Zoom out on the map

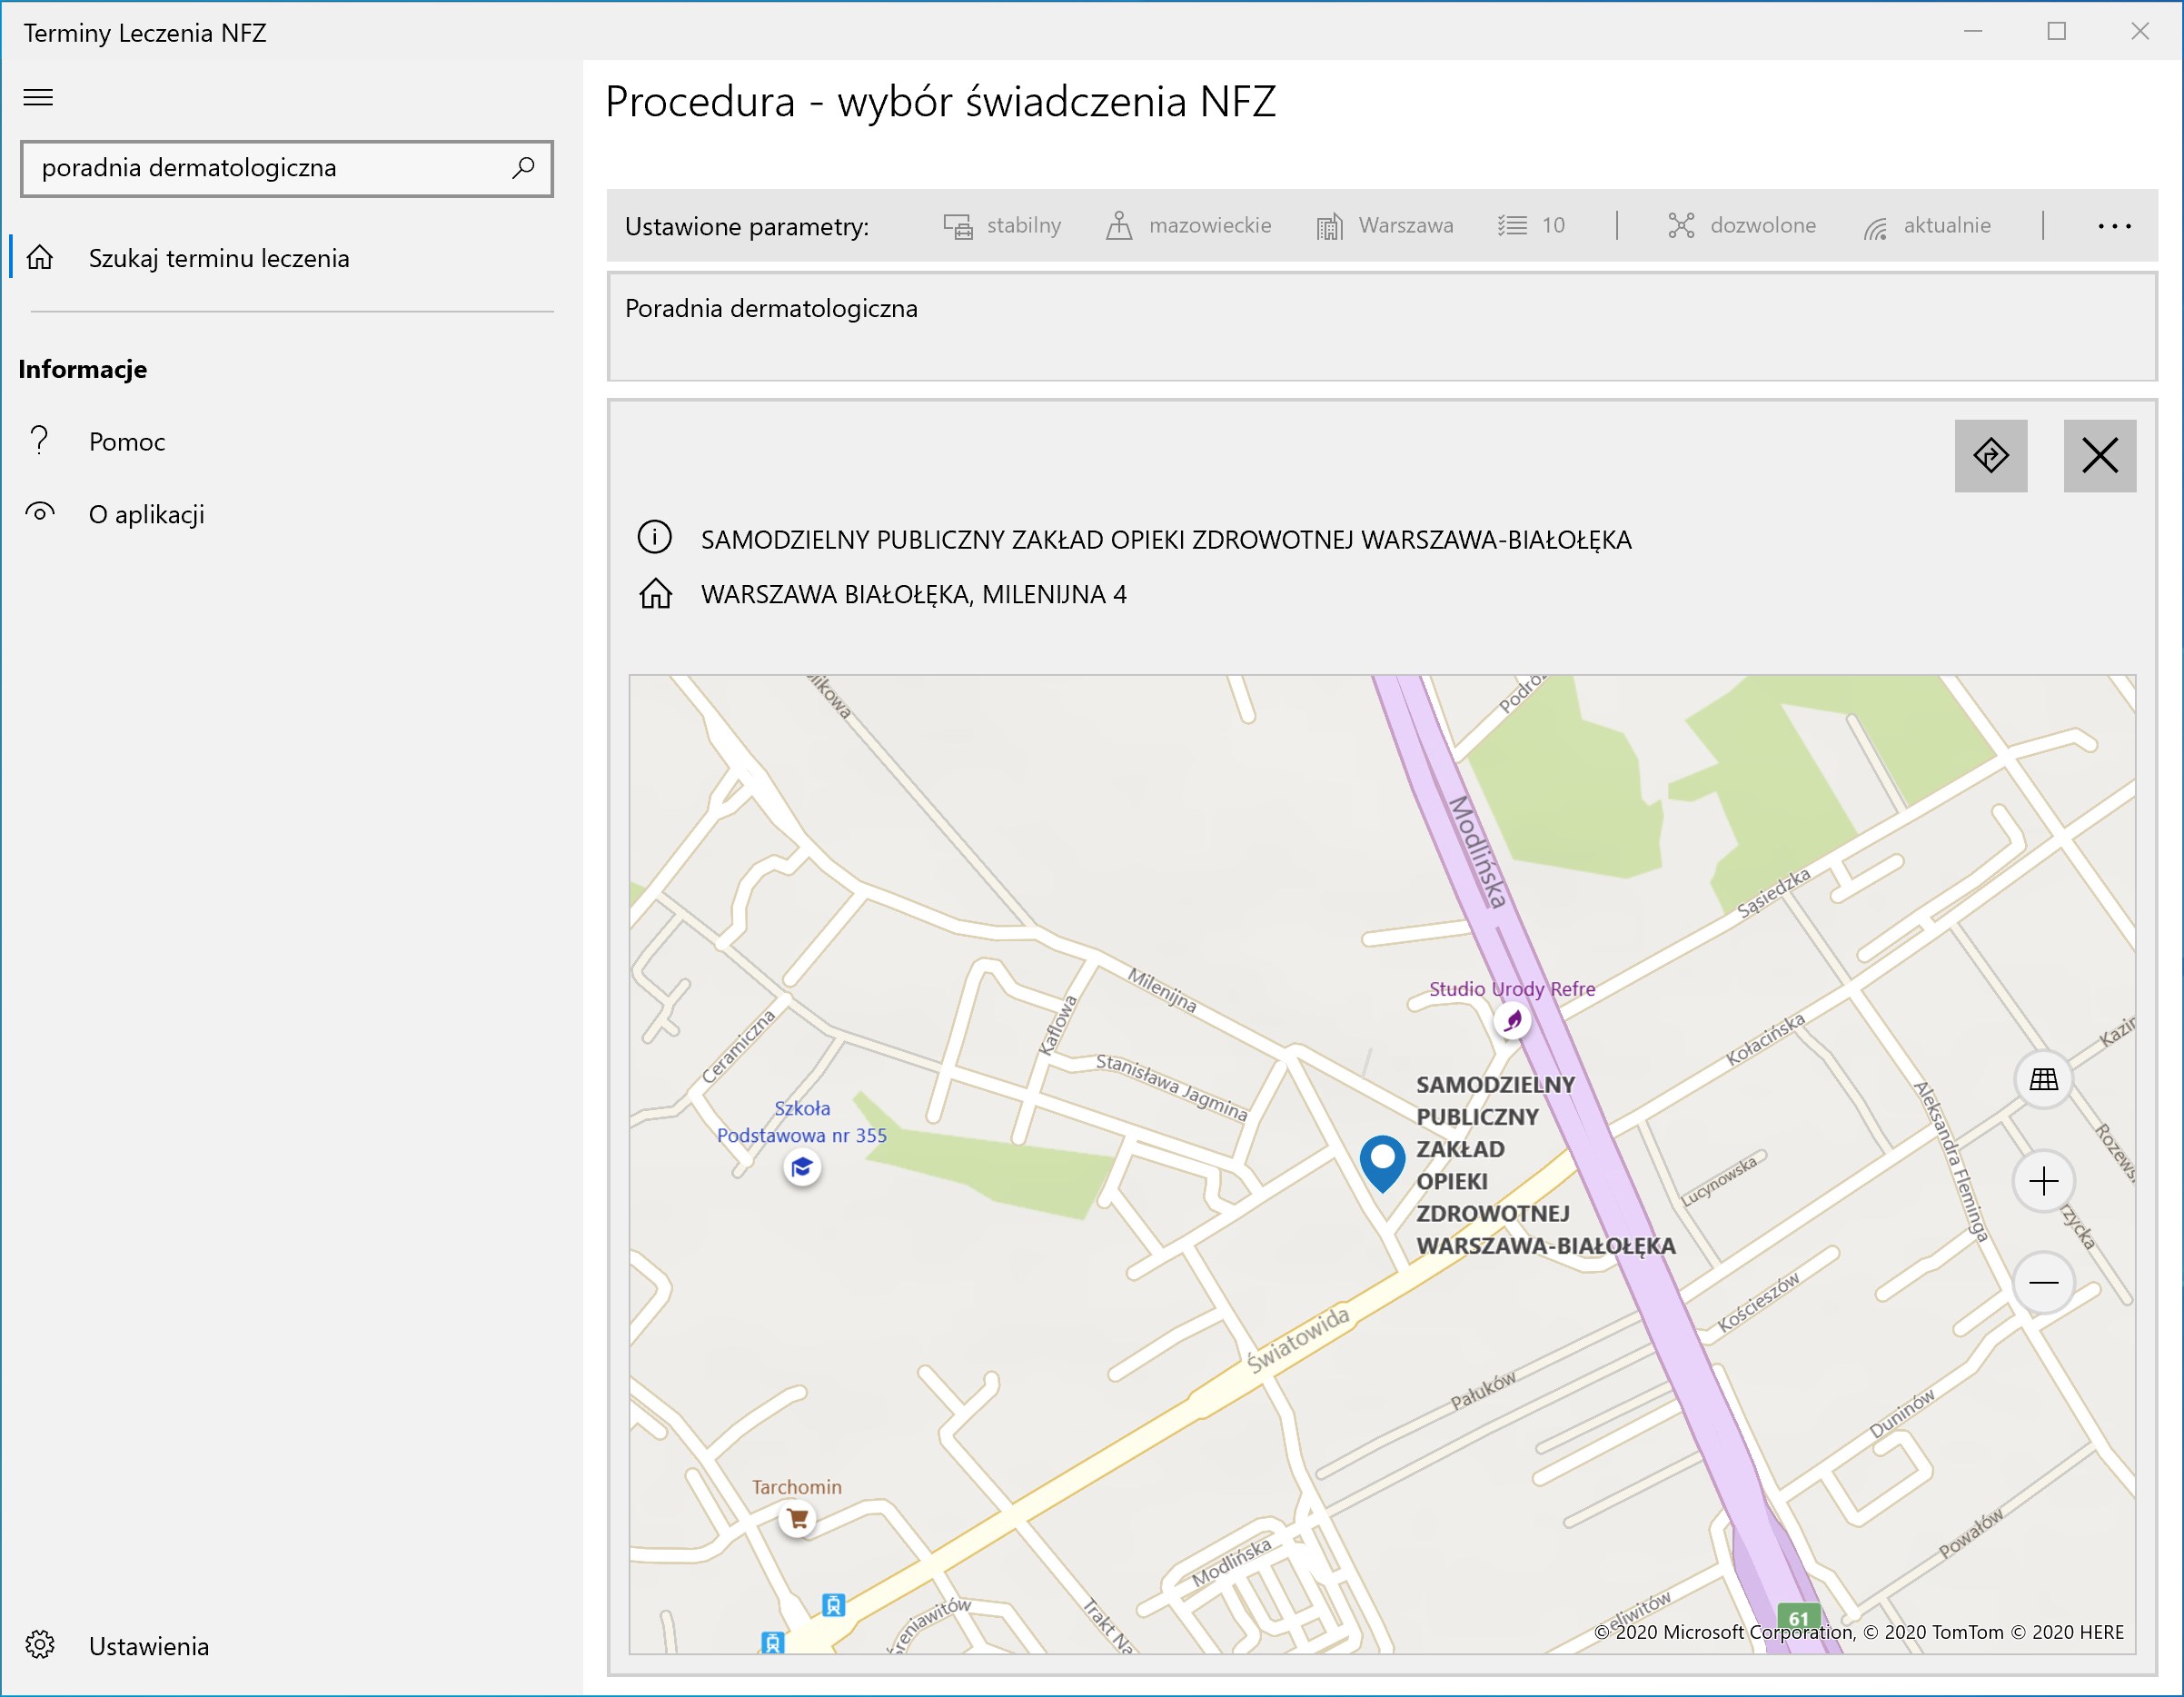2043,1282
